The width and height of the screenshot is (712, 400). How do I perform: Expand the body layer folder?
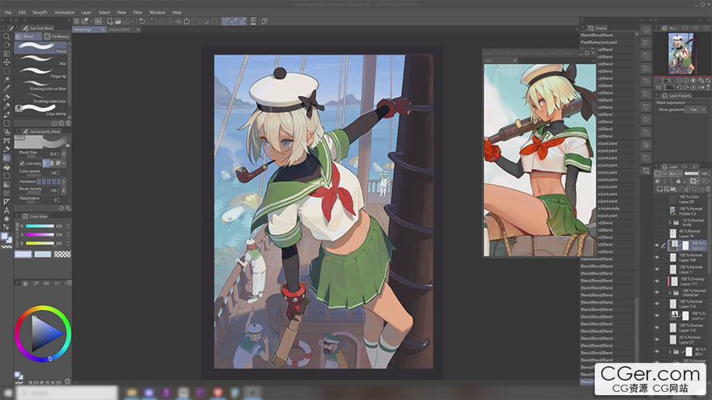click(x=670, y=221)
